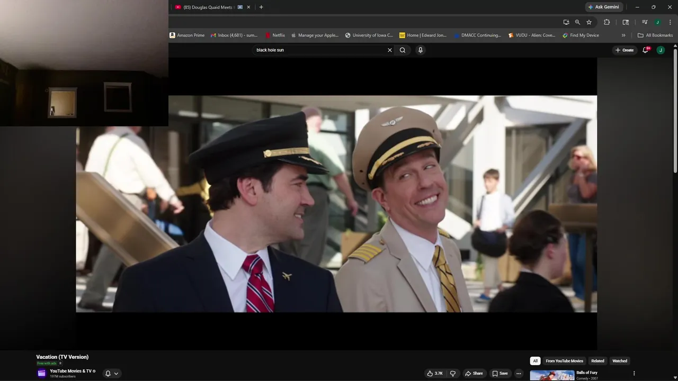Viewport: 678px width, 381px height.
Task: Select the Related filter chip
Action: coord(597,361)
